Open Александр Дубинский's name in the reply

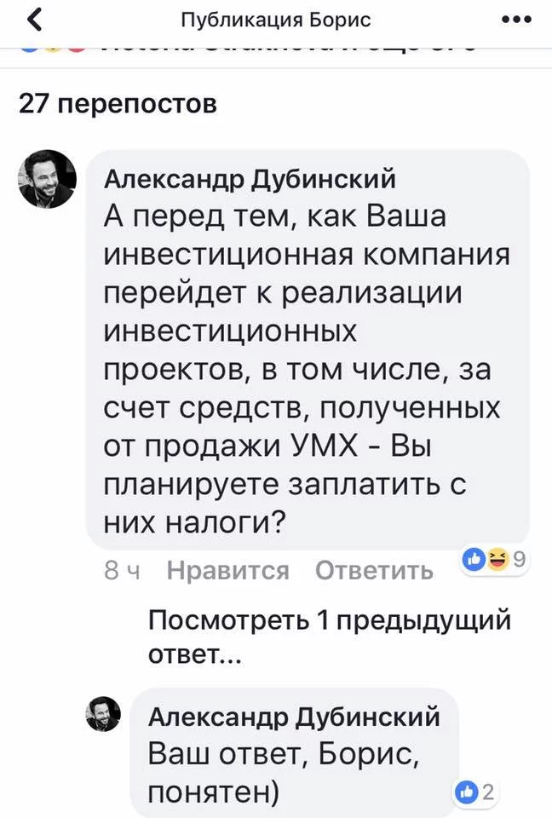click(295, 718)
